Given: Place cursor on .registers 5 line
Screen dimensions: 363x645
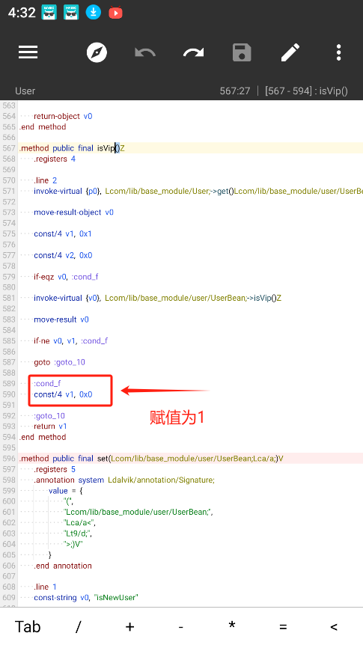Looking at the screenshot, I should 55,469.
